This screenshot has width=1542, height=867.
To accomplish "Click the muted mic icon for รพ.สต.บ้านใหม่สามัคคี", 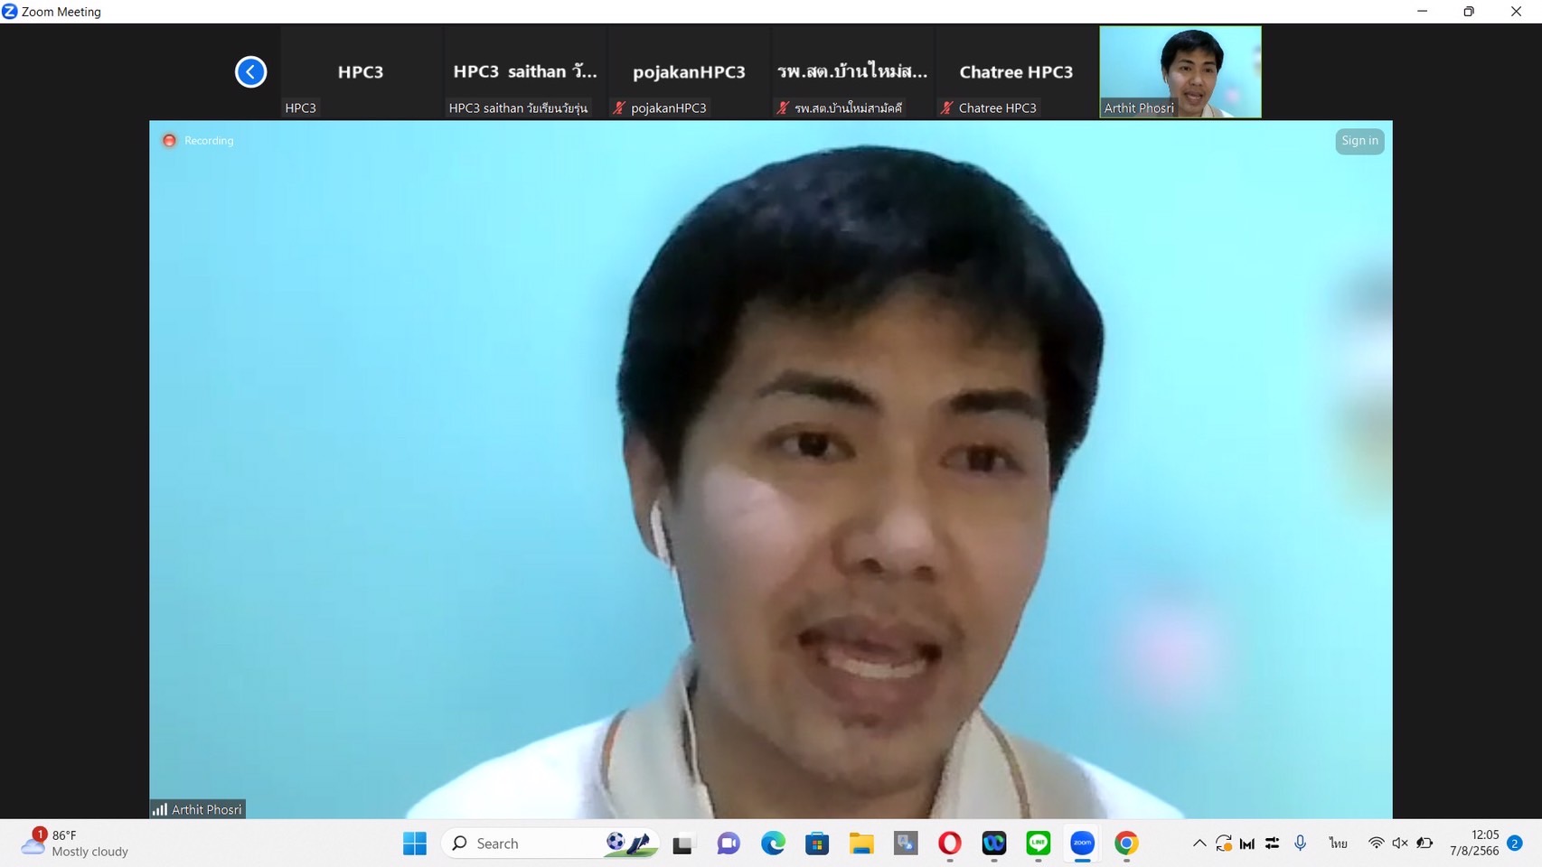I will (783, 107).
